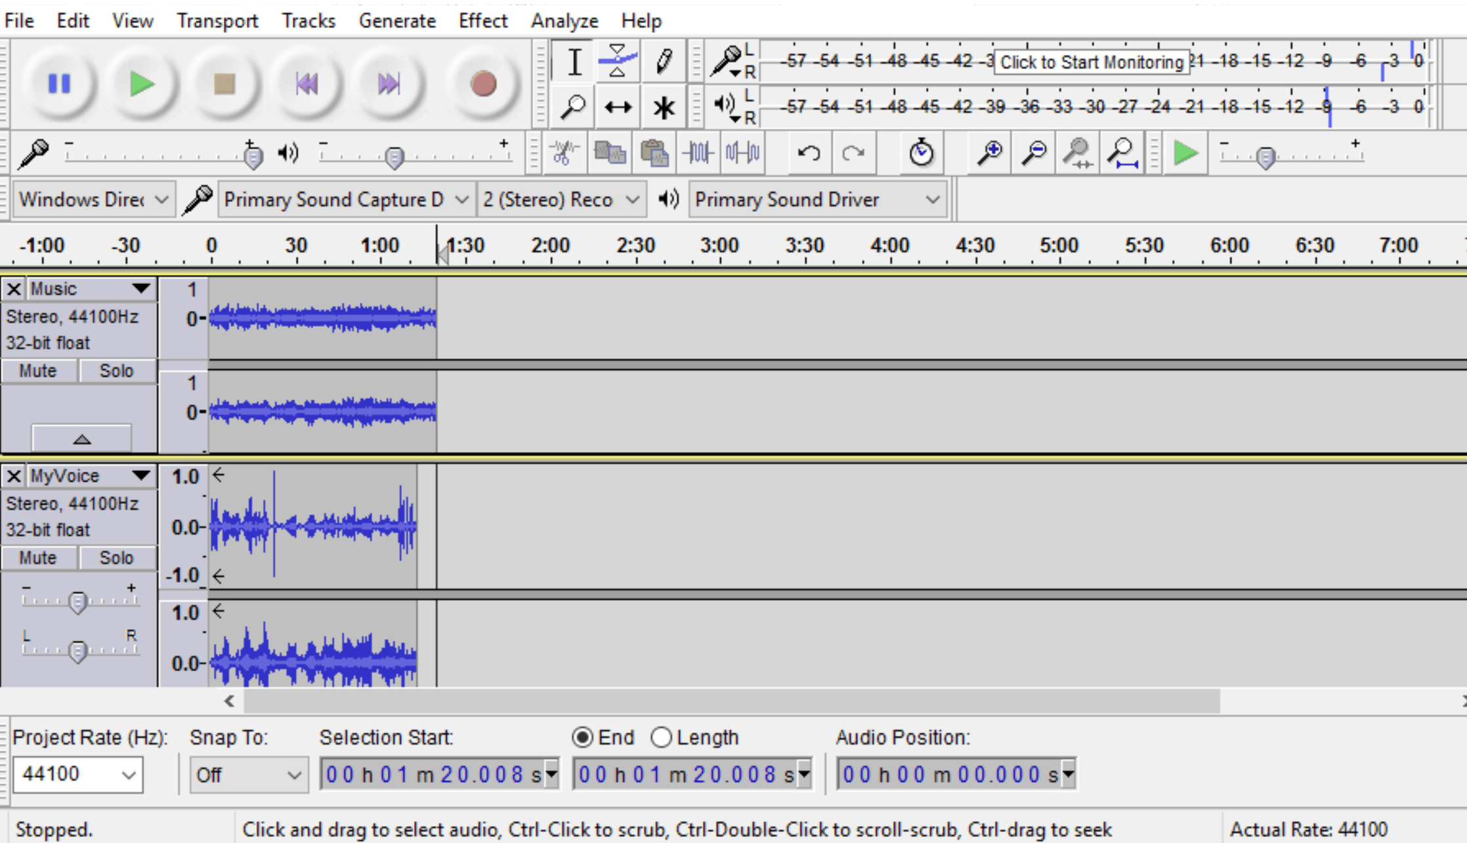1467x843 pixels.
Task: Select the Envelope tool
Action: [618, 62]
